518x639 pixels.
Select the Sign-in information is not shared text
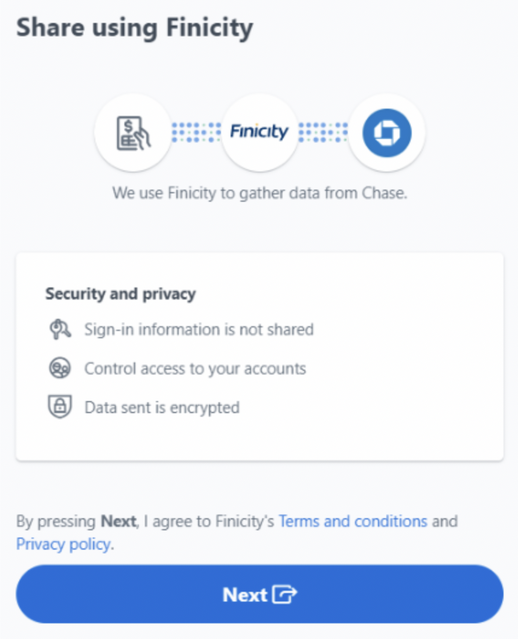(x=199, y=329)
